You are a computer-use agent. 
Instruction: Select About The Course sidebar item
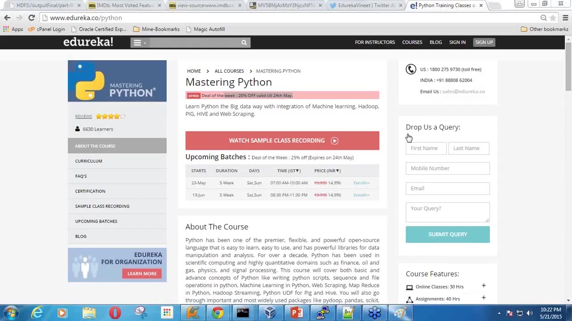click(117, 146)
